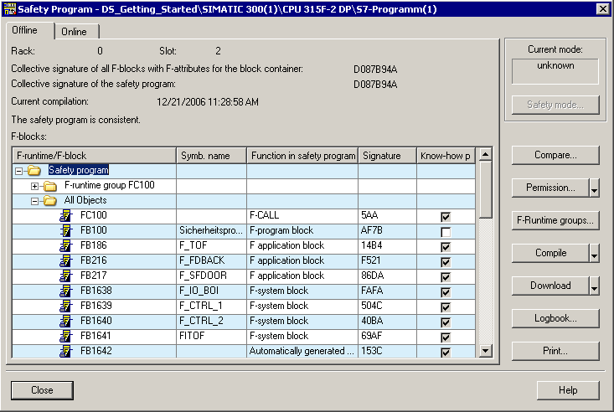
Task: Select the FB186 block icon
Action: coord(66,245)
